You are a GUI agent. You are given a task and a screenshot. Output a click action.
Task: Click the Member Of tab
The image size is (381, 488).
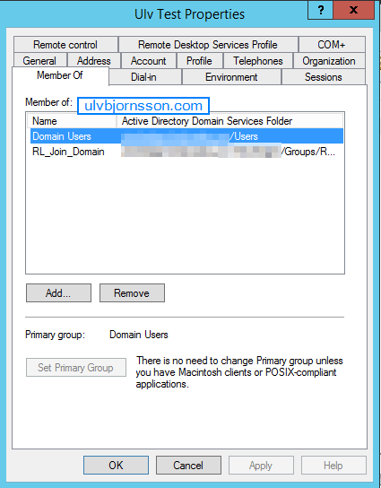60,75
